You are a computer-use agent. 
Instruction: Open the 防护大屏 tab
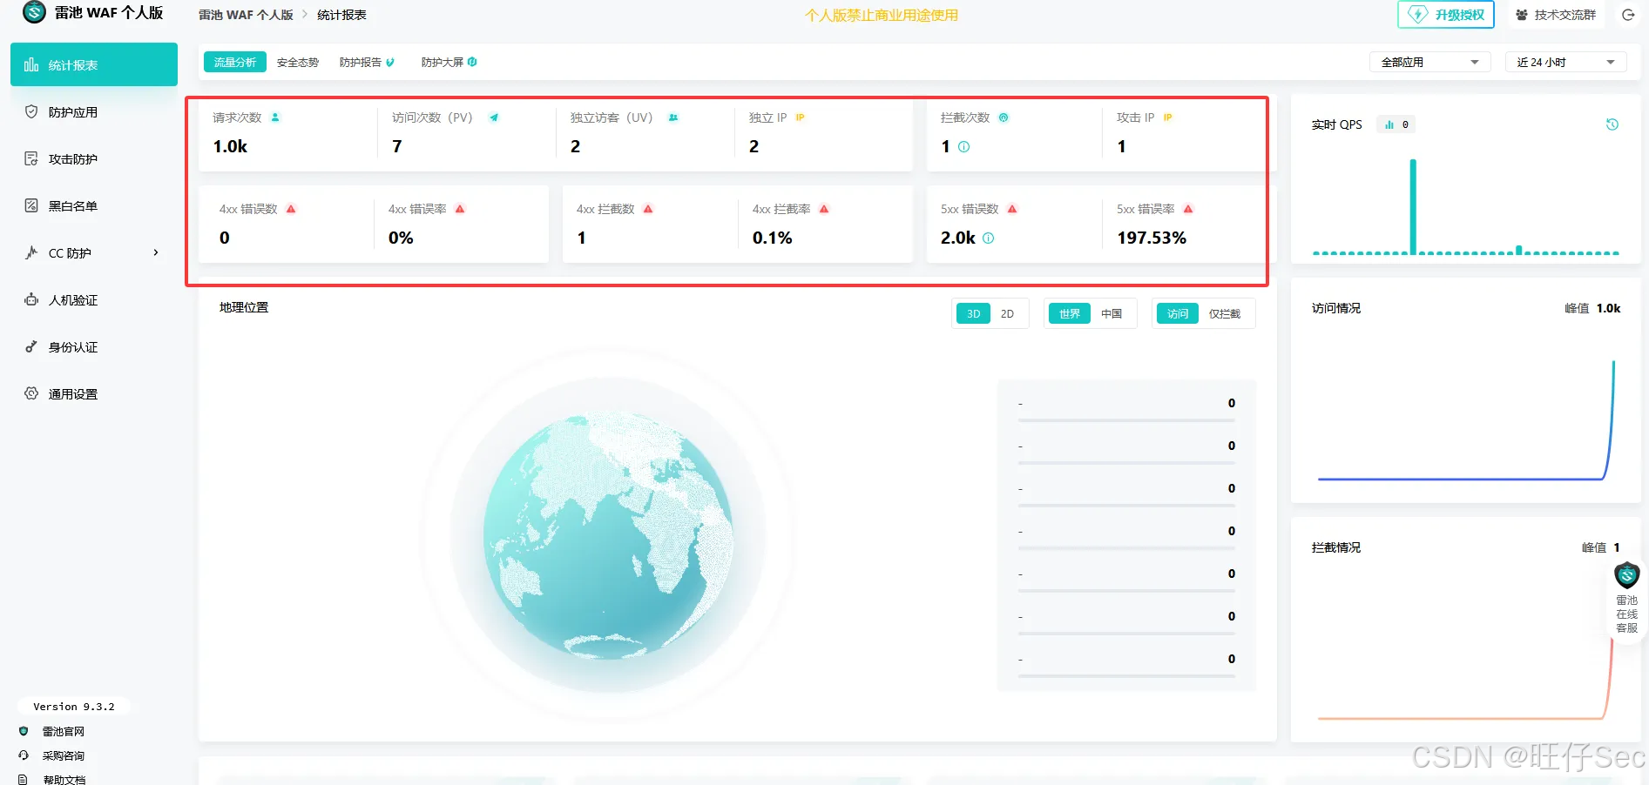click(449, 62)
